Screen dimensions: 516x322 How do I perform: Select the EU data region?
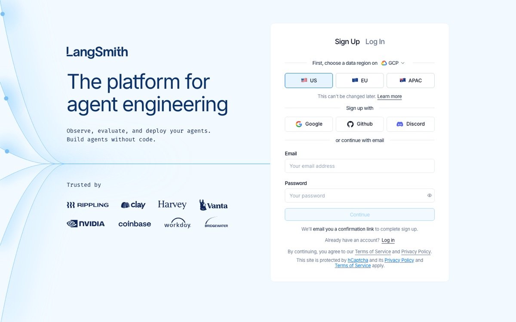click(x=359, y=80)
